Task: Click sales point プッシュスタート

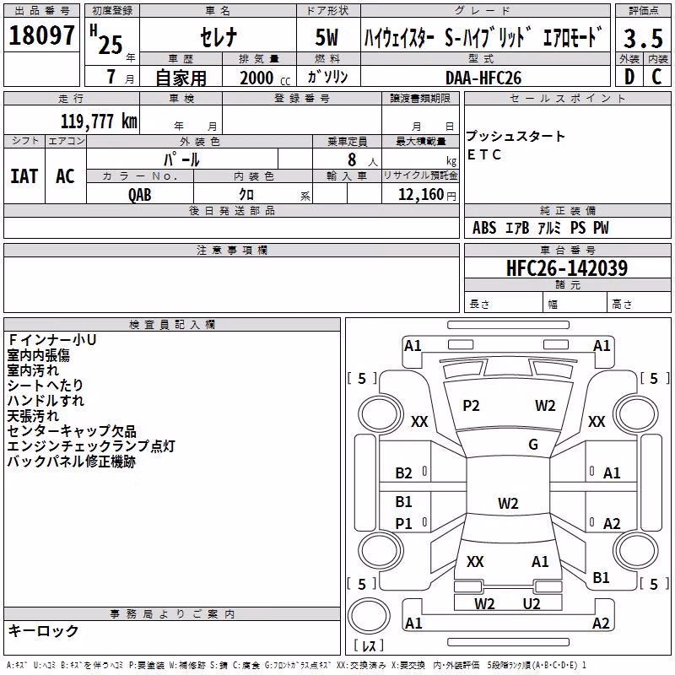Action: pos(516,136)
